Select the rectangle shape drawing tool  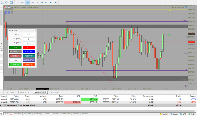tap(2, 3)
